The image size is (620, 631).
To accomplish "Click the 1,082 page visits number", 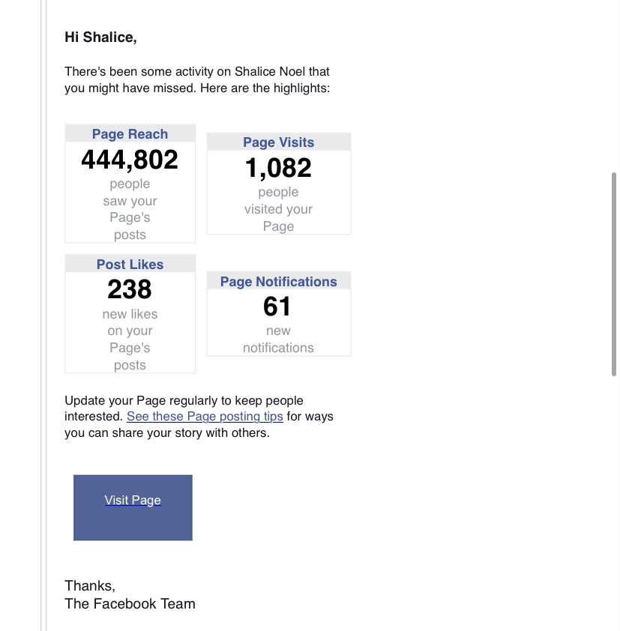I will point(278,167).
